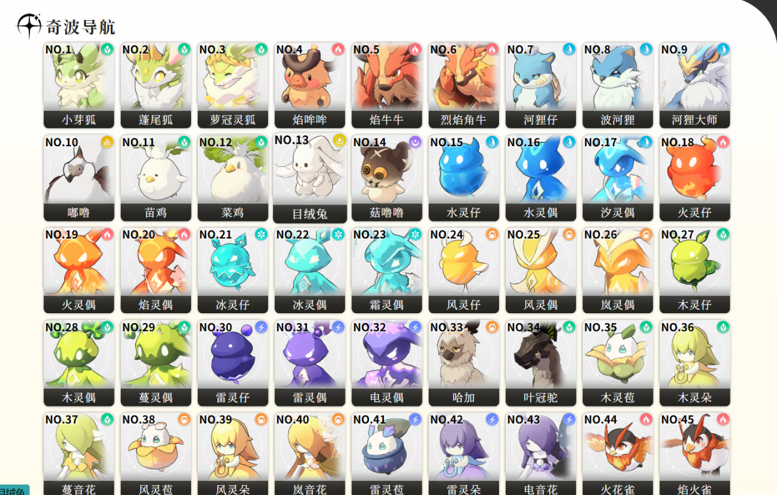Click the ice element icon on NO.21 card

point(261,234)
